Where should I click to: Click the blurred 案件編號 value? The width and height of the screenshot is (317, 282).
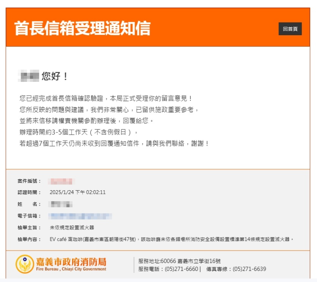61,181
